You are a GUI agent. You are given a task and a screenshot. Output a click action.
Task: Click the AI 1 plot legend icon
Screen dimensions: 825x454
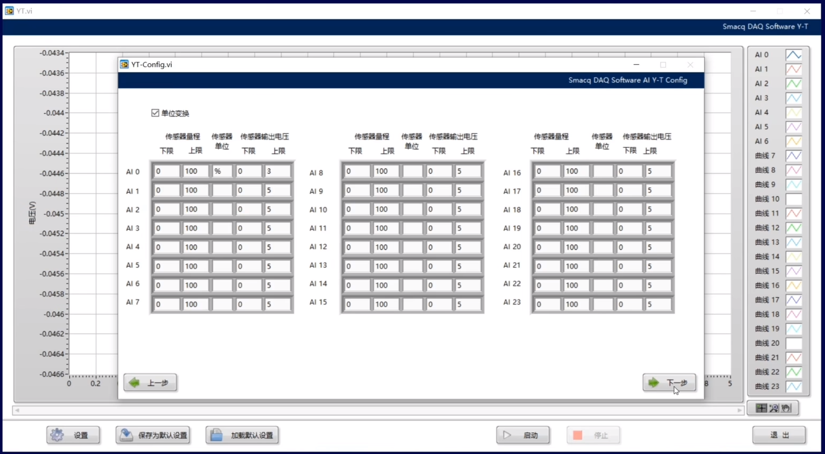click(x=794, y=69)
